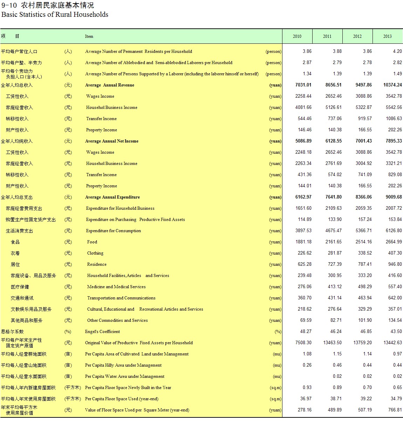Click the revenue value 7031.01
The width and height of the screenshot is (403, 423).
click(x=303, y=85)
